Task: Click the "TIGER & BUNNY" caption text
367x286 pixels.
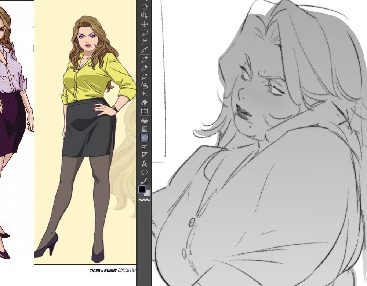Action: tap(103, 271)
